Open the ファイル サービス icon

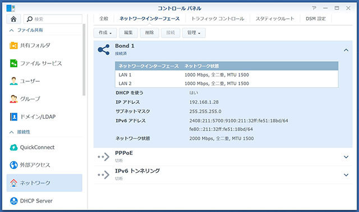[x=13, y=63]
